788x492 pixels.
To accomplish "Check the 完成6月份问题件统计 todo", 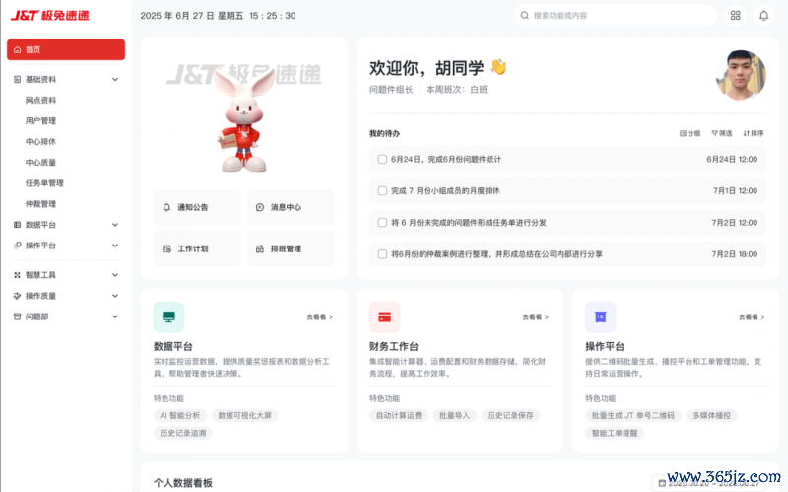I will click(382, 160).
